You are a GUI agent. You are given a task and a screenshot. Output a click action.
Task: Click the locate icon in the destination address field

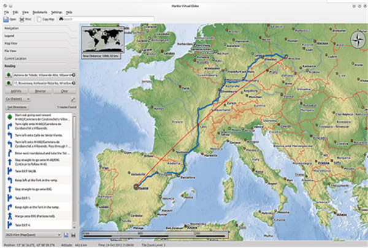click(x=74, y=83)
